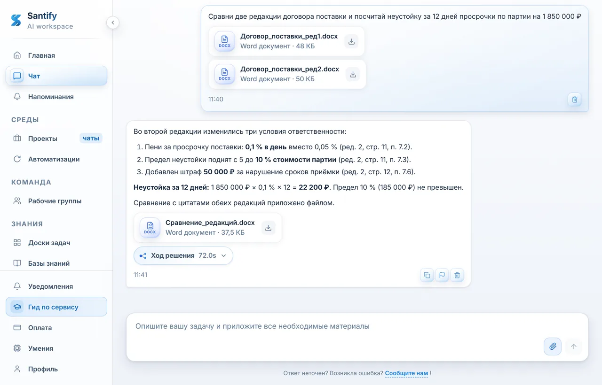The image size is (602, 385).
Task: Go to Оплата page
Action: tap(56, 328)
